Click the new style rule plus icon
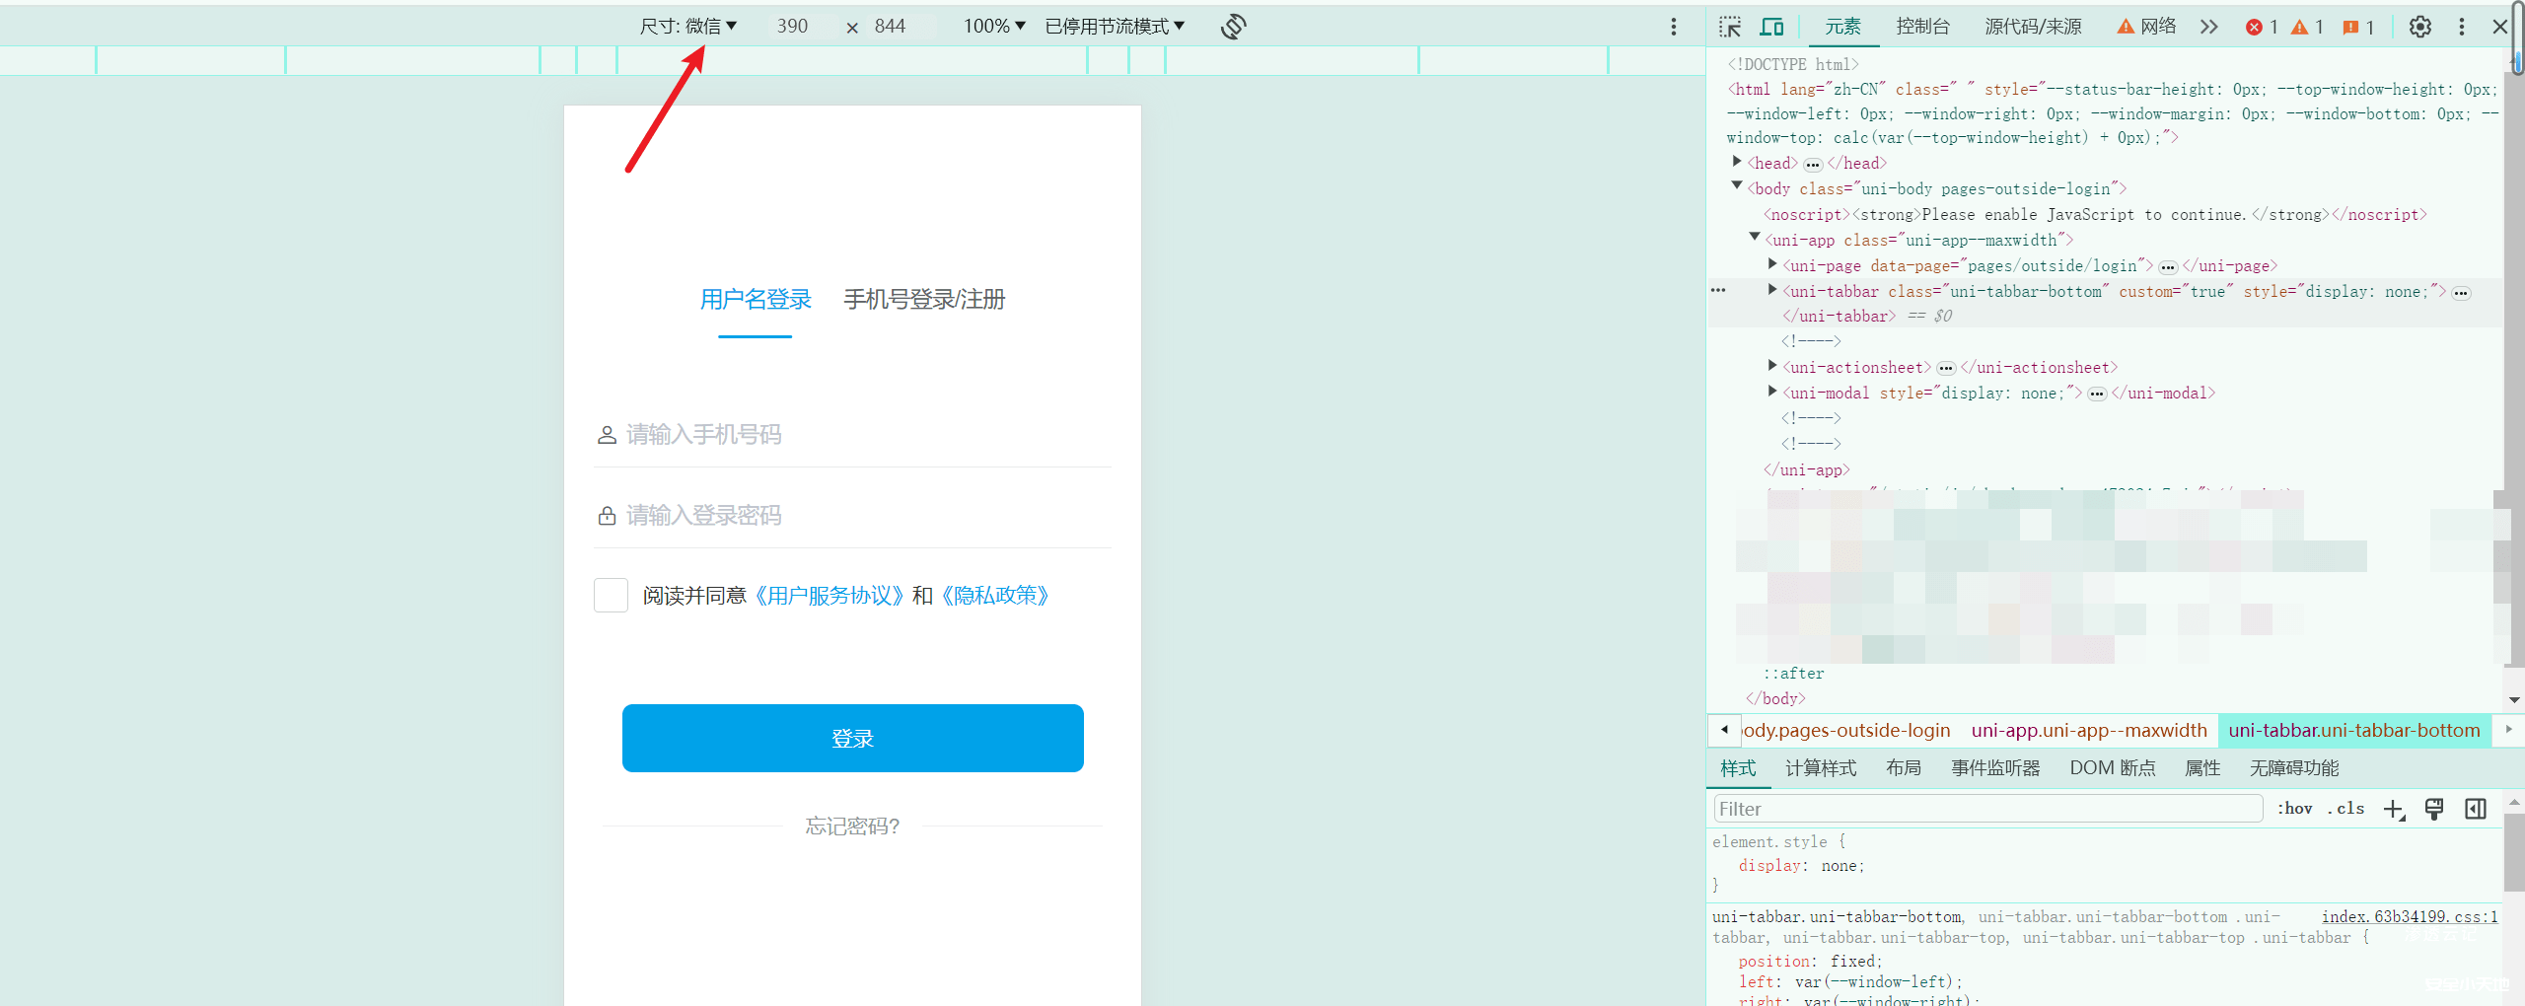The image size is (2525, 1006). click(2394, 809)
